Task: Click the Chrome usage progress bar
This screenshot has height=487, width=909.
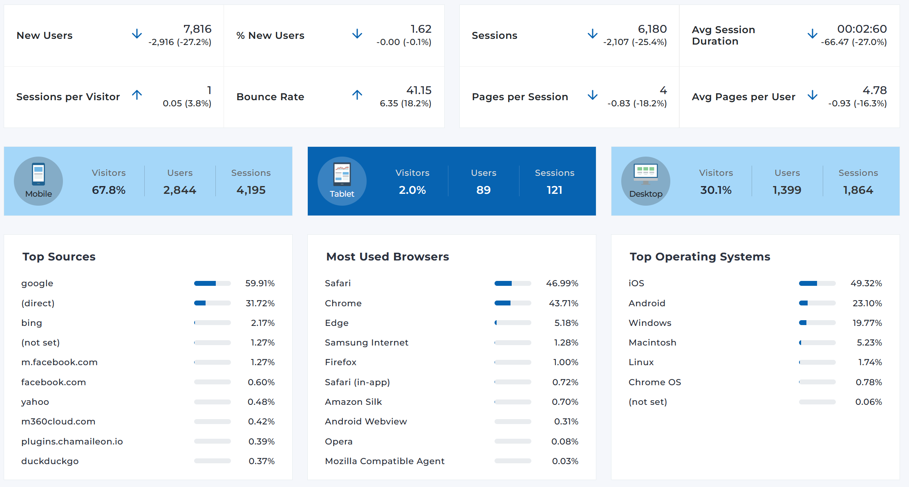Action: 513,303
